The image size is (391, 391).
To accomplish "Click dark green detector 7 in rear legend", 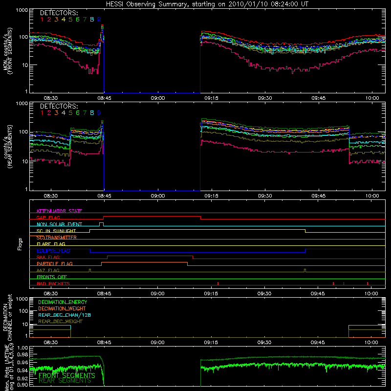I will (x=85, y=113).
